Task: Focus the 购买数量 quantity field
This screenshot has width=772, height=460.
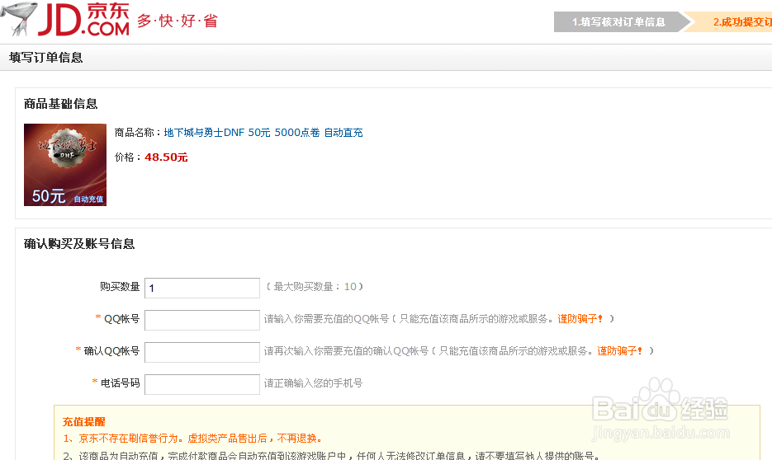Action: tap(201, 288)
